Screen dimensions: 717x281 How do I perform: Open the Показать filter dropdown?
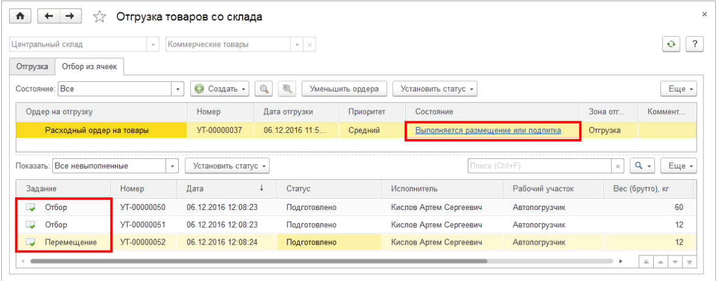(173, 166)
